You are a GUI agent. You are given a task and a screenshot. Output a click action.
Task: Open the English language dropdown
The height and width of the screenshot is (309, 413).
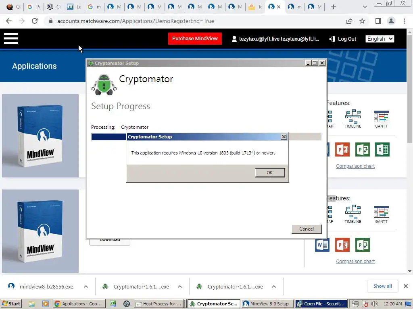[380, 39]
